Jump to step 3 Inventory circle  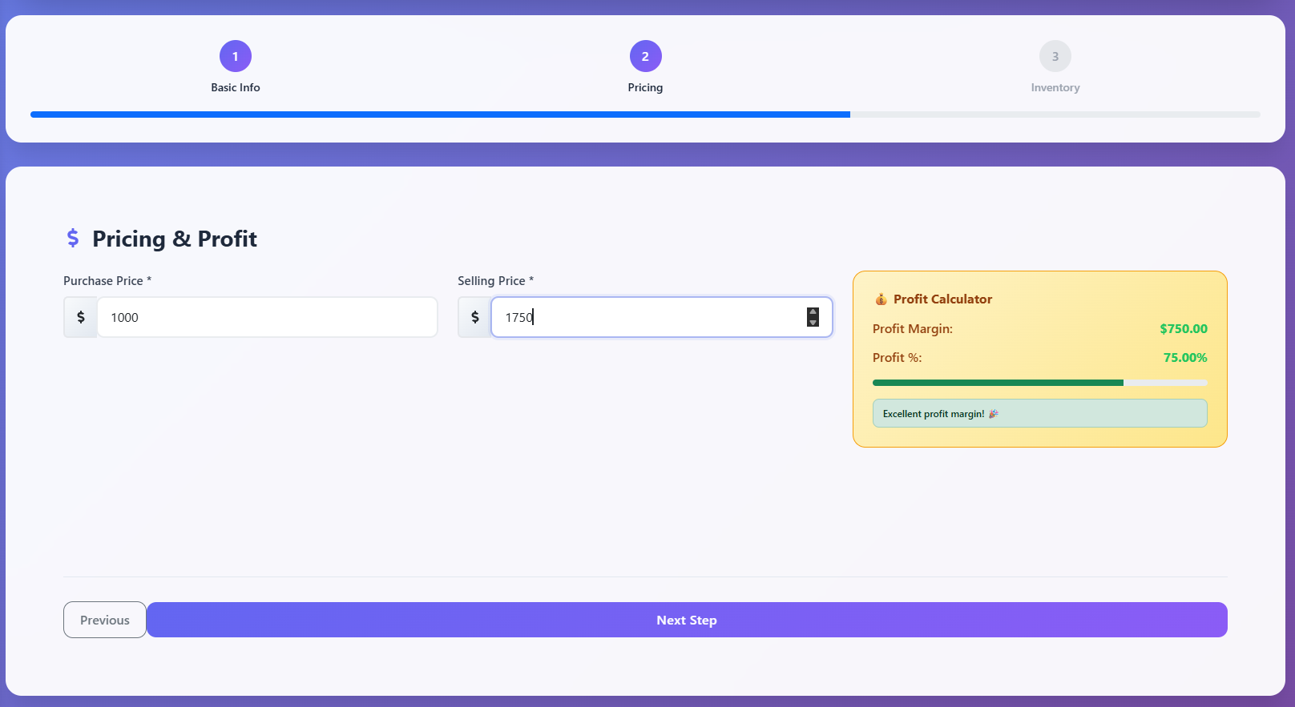tap(1055, 56)
